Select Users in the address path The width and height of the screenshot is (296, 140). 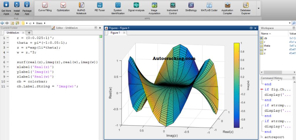pyautogui.click(x=39, y=23)
